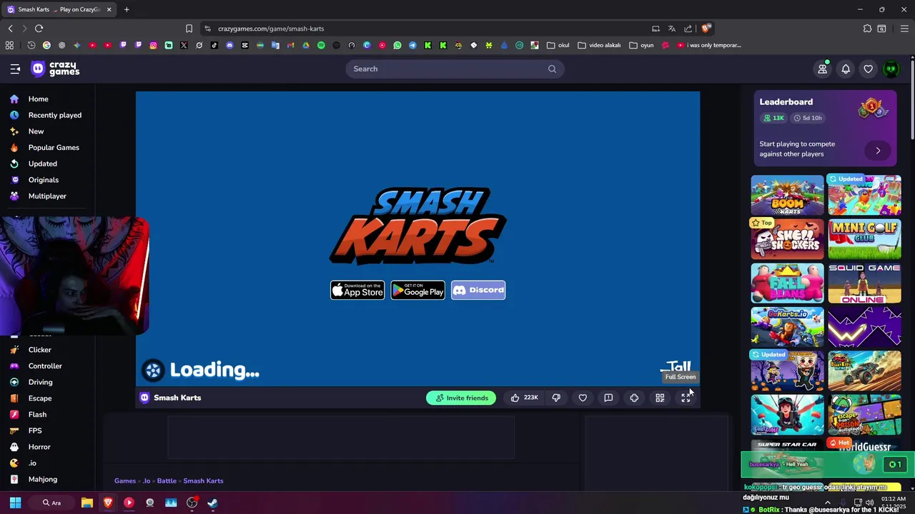Screen dimensions: 915x514
Task: Reload the page
Action: [39, 29]
